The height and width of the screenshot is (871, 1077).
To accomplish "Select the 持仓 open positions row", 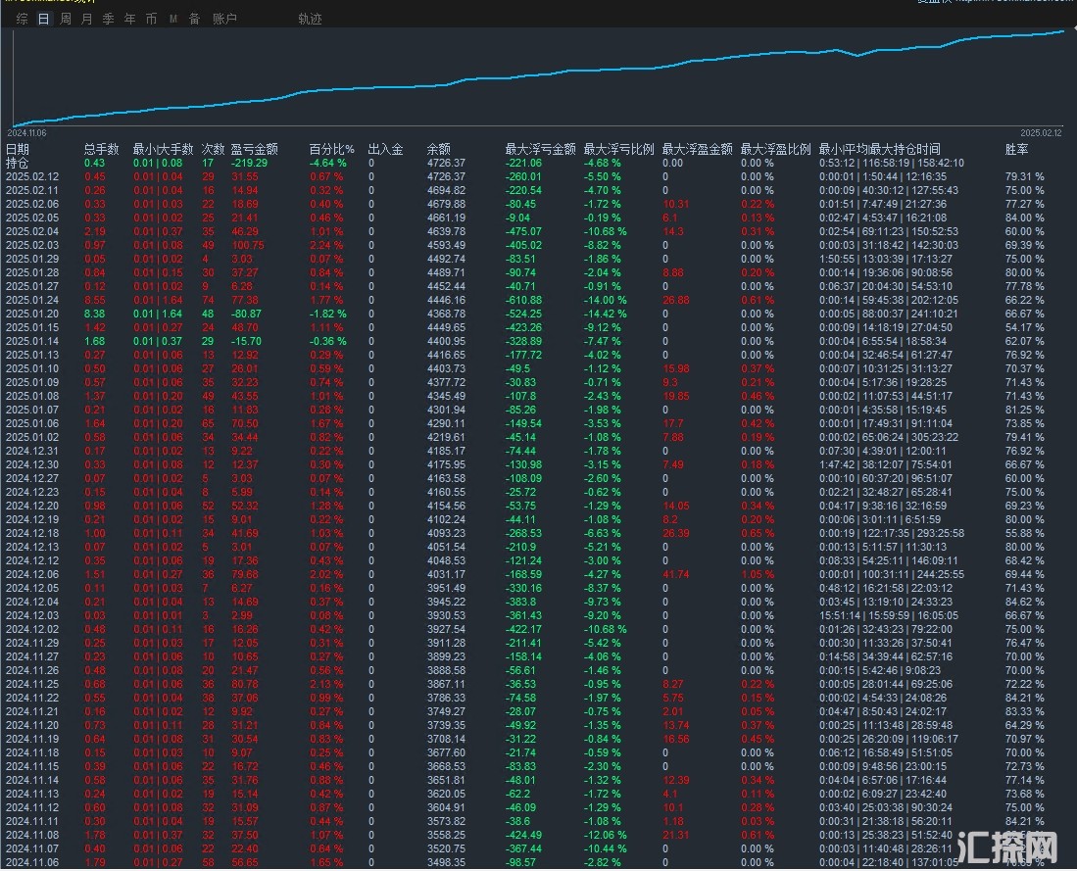I will click(18, 163).
